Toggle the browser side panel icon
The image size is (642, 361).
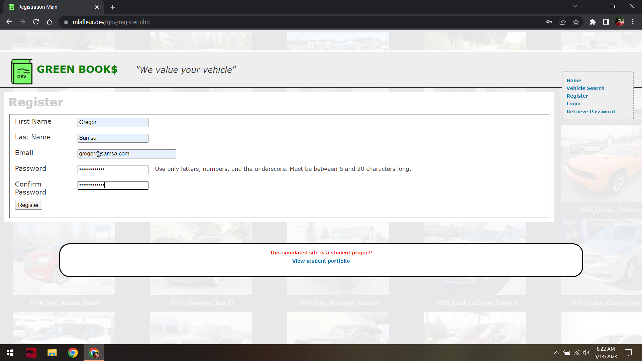[x=606, y=22]
